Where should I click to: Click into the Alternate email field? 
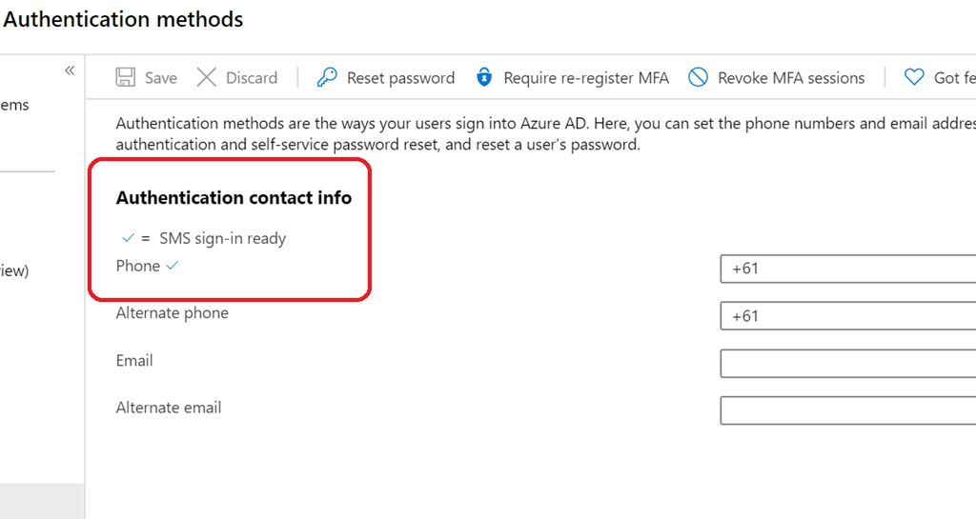(848, 410)
